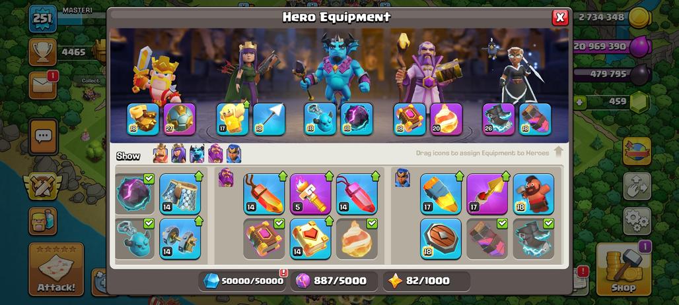
Task: Choose Grand Warden's Fireball equipment, level 20
Action: (446, 119)
